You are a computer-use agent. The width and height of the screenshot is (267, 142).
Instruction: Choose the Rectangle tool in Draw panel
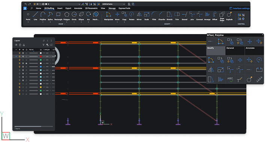click(58, 16)
